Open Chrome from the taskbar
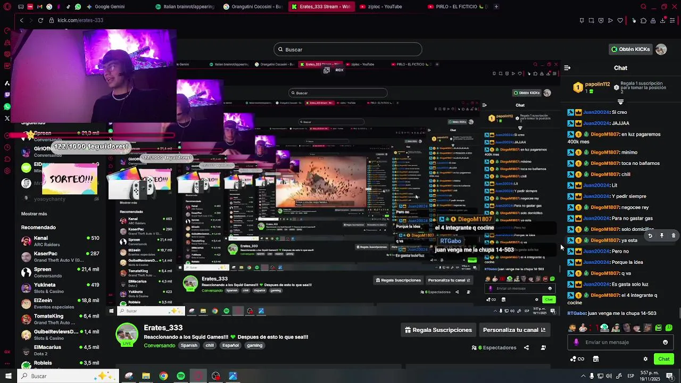 pos(163,376)
